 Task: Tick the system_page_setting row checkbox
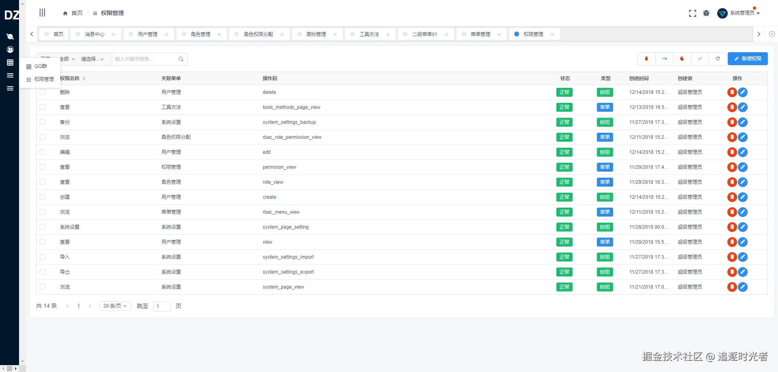(x=43, y=227)
